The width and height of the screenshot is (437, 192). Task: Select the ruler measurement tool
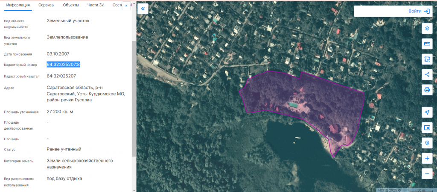click(427, 44)
